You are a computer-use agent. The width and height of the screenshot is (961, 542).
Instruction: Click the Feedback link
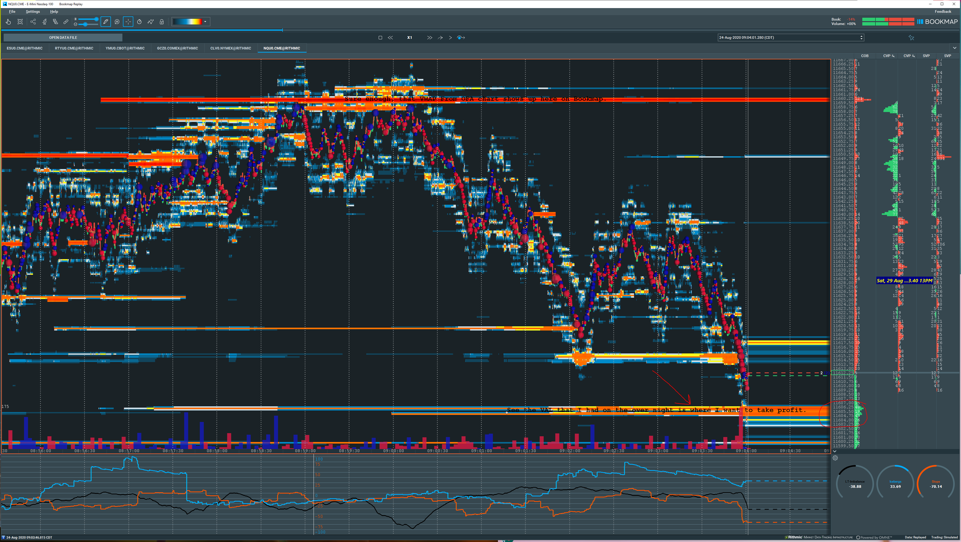[943, 11]
